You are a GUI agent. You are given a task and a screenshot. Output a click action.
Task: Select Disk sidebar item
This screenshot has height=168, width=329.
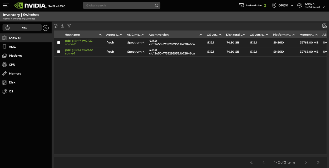pyautogui.click(x=26, y=83)
